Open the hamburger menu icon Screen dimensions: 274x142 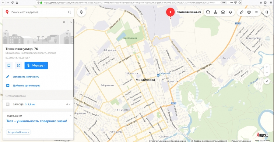point(257,12)
